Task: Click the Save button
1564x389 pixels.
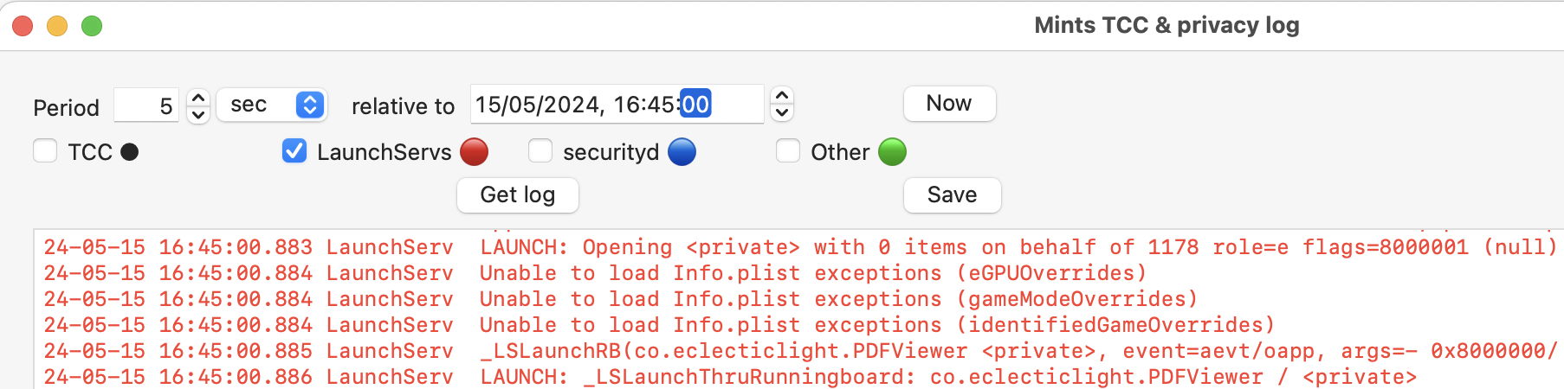Action: 953,194
